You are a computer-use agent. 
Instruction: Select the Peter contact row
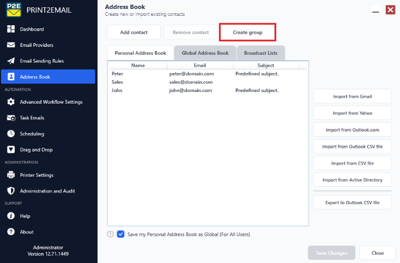tap(208, 74)
